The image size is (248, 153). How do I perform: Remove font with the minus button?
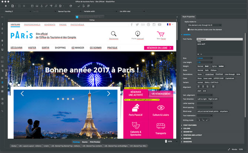coord(201,54)
